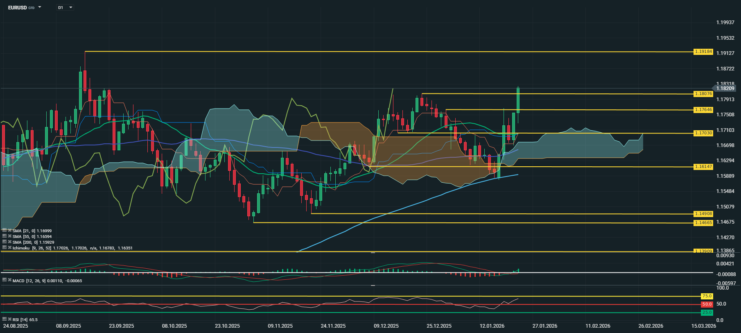
Task: Click the 12.01.2026 date on time axis
Action: tap(492, 326)
